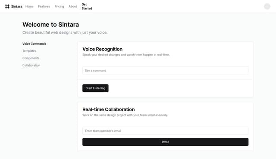Focus the 'Say a command' input field
276x159 pixels.
point(166,71)
